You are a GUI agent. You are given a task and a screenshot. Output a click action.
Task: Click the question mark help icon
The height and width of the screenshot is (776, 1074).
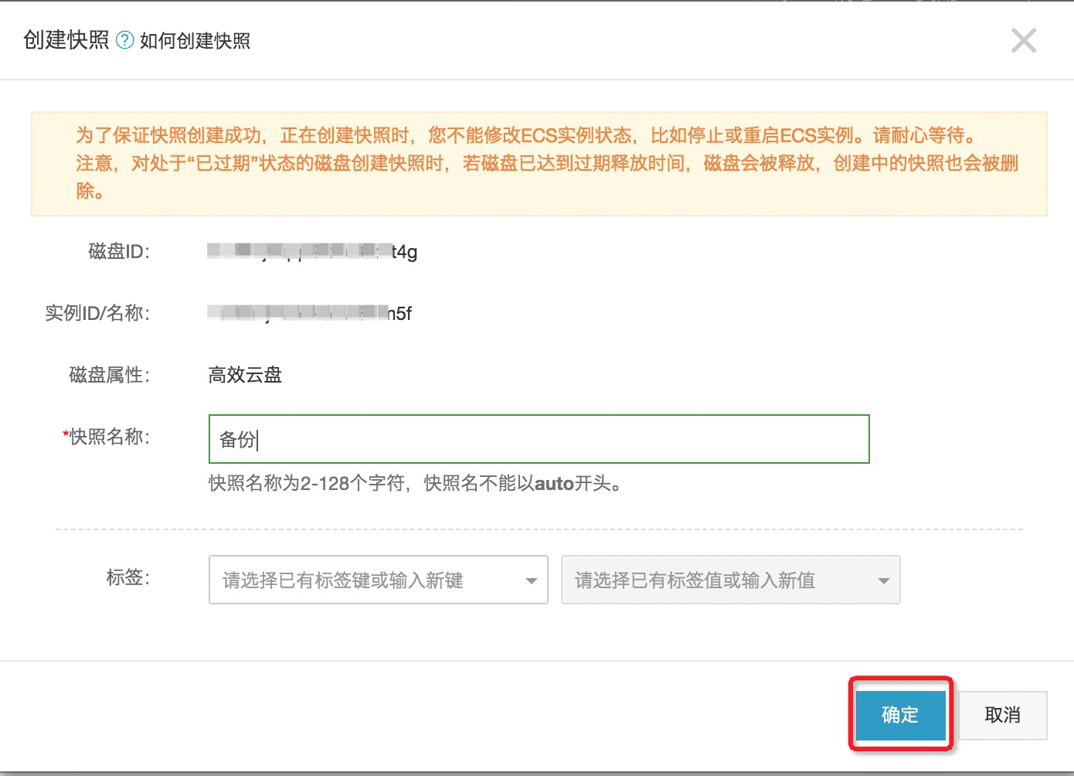(124, 40)
